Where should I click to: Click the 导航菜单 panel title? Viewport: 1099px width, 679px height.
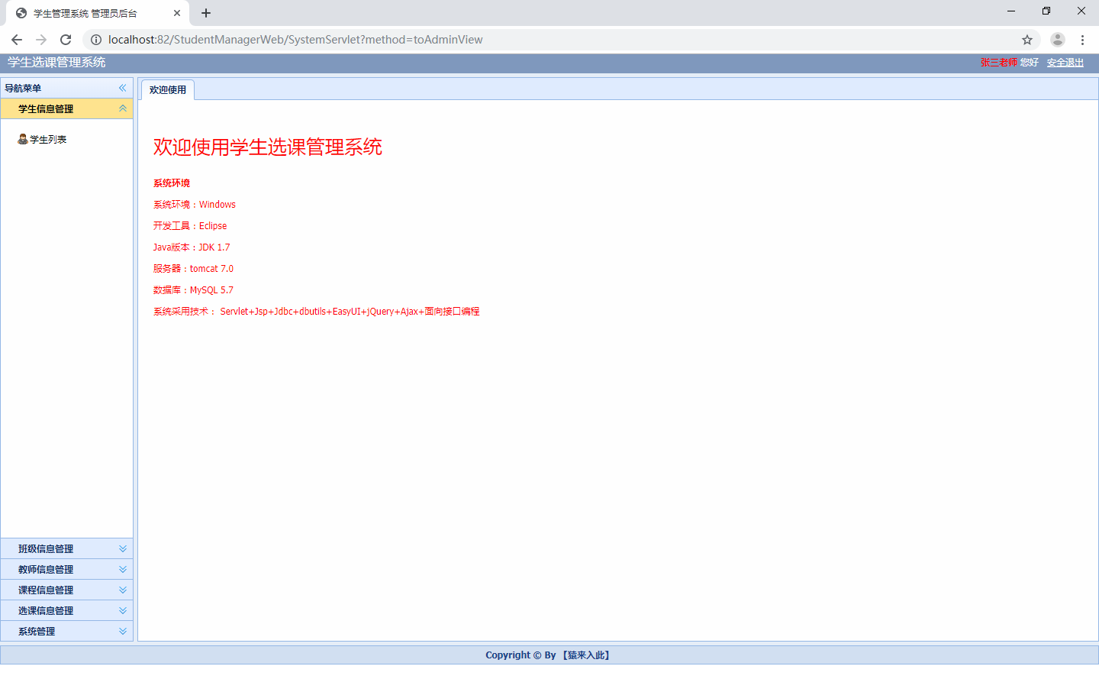pyautogui.click(x=23, y=89)
